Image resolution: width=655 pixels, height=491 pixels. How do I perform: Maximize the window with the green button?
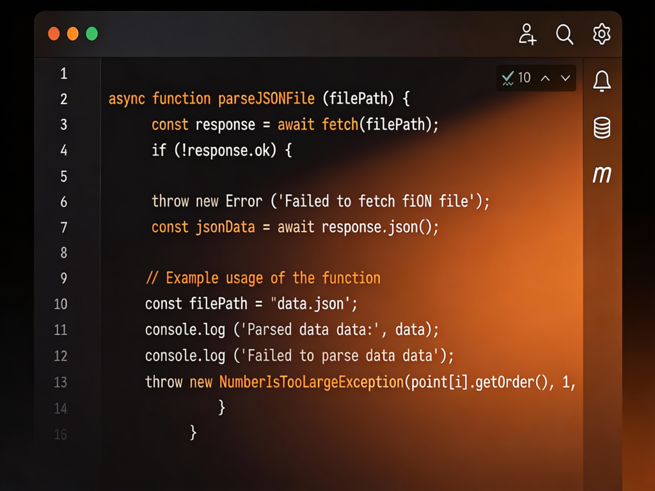click(x=91, y=34)
